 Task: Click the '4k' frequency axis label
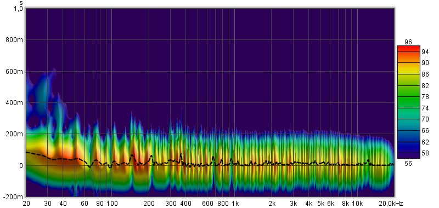coord(309,203)
